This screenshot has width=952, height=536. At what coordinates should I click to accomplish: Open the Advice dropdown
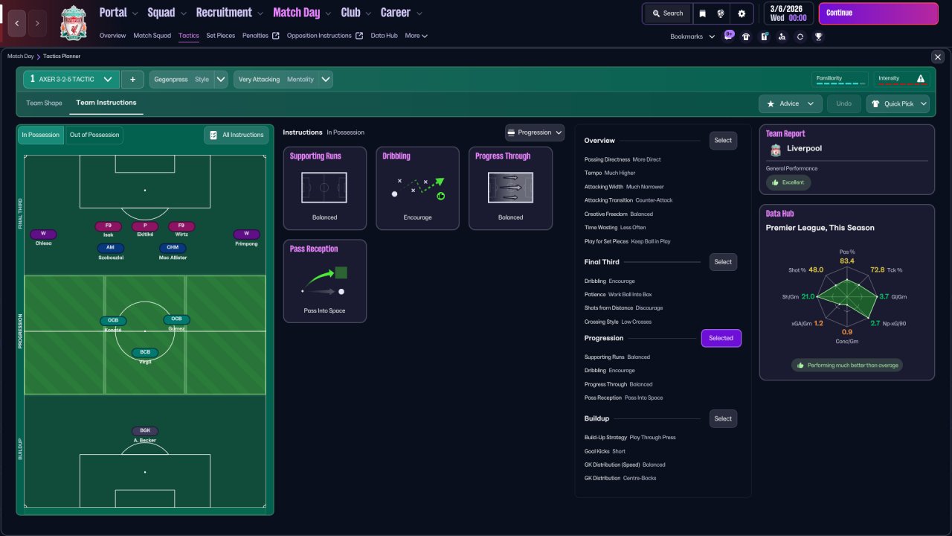pos(791,103)
